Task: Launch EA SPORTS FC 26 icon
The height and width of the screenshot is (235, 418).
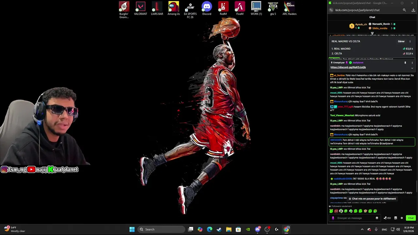Action: coord(190,10)
